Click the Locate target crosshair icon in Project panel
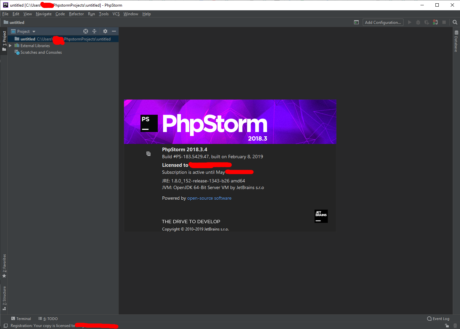This screenshot has width=460, height=329. [x=86, y=31]
